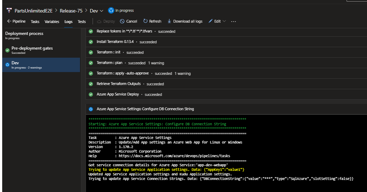Click success icon for Terraform : init
Image resolution: width=367 pixels, height=192 pixels.
[91, 52]
